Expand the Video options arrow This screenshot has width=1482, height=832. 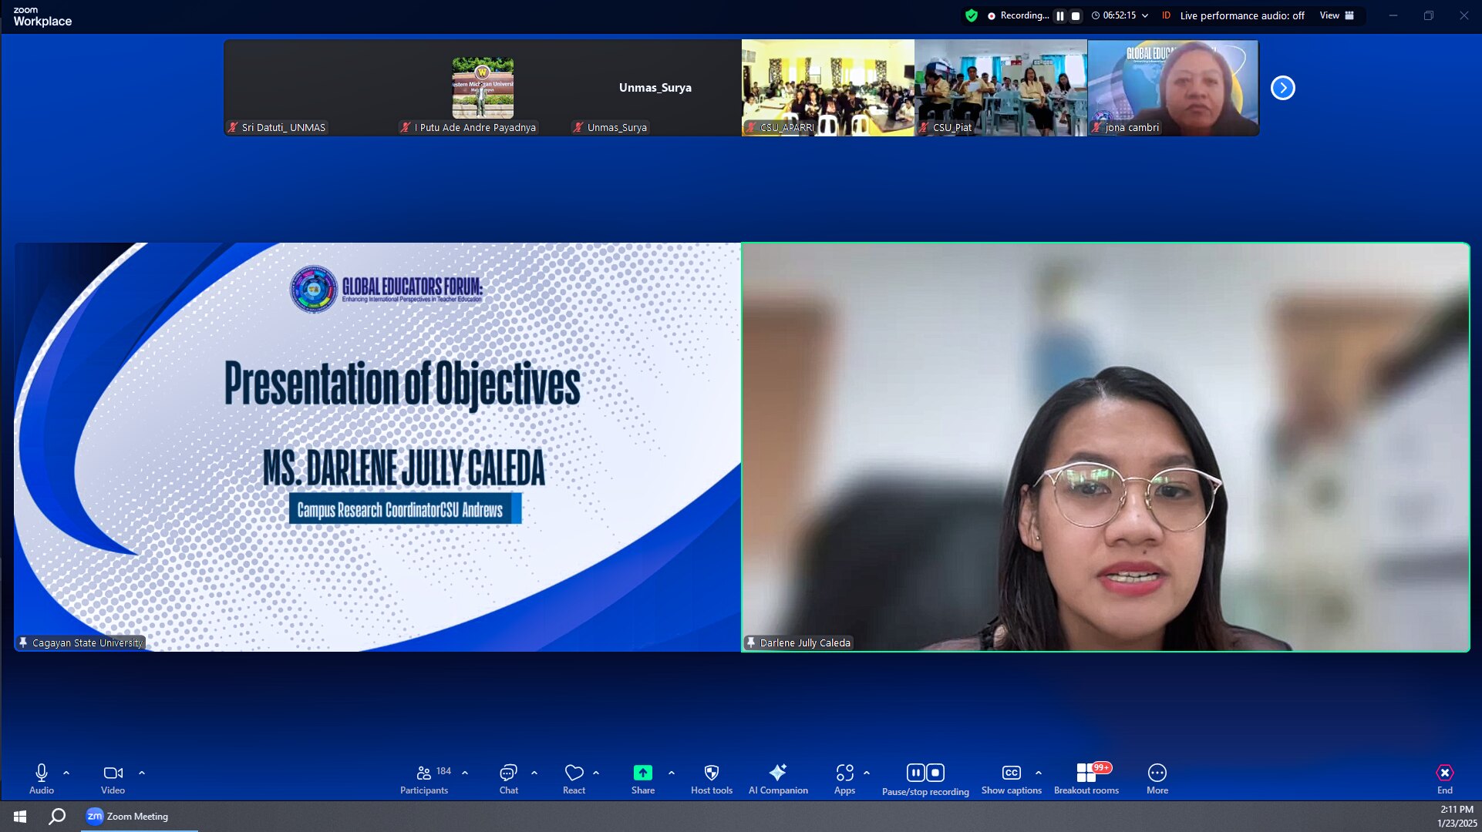pyautogui.click(x=142, y=773)
